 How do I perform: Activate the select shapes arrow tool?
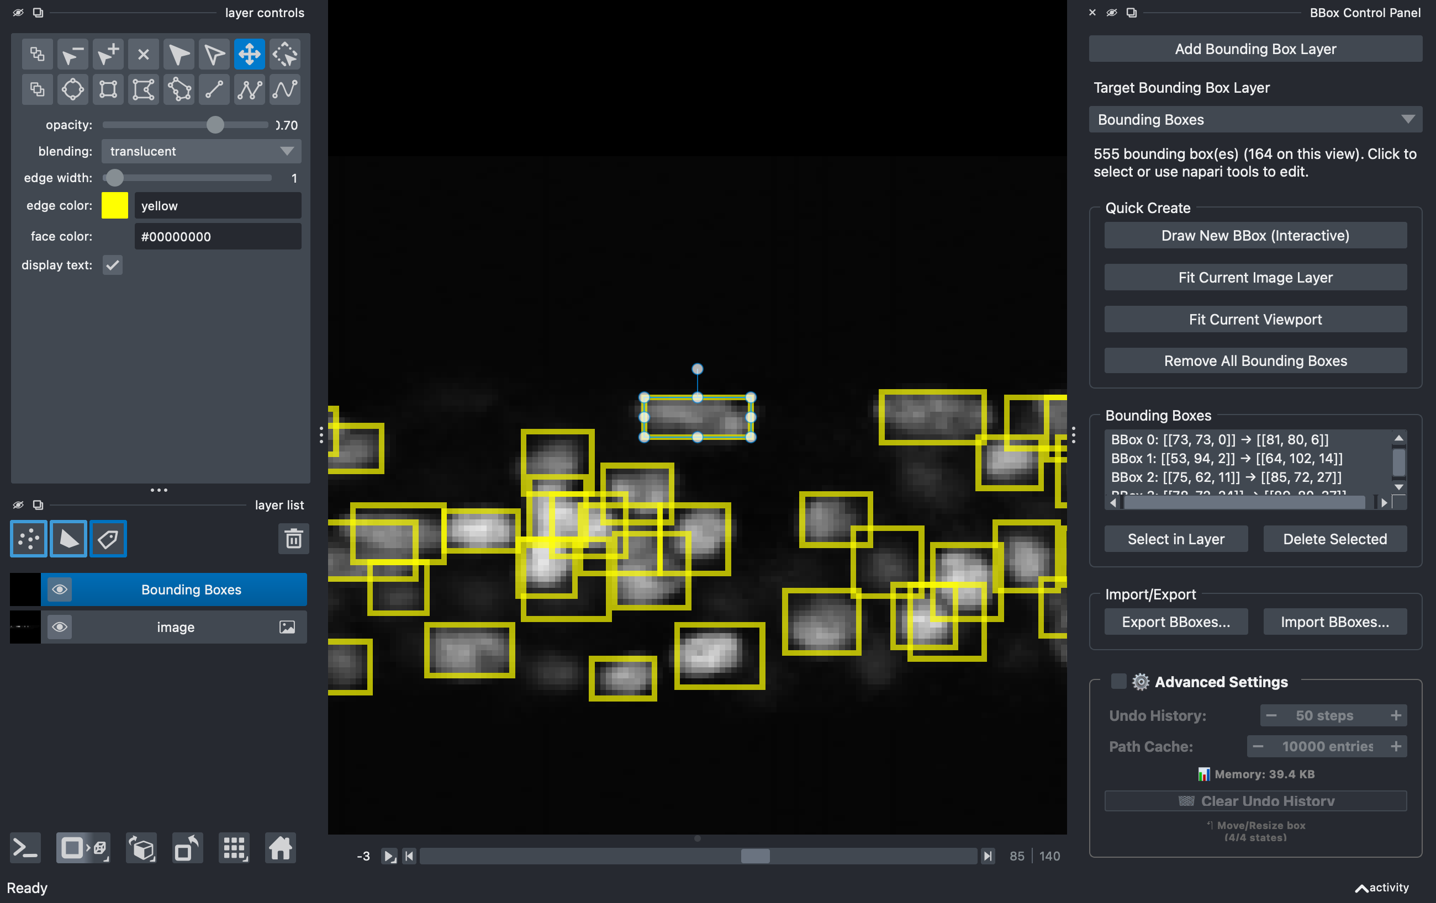click(x=179, y=55)
